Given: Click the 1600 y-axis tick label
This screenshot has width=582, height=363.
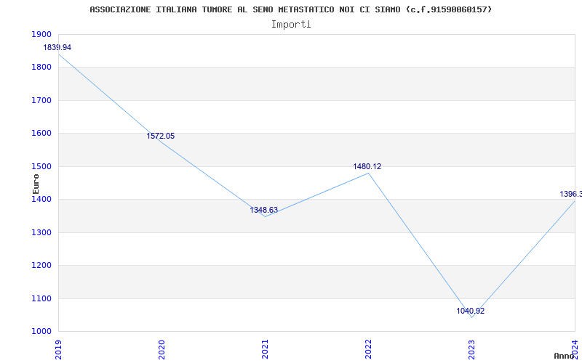Looking at the screenshot, I should point(41,134).
